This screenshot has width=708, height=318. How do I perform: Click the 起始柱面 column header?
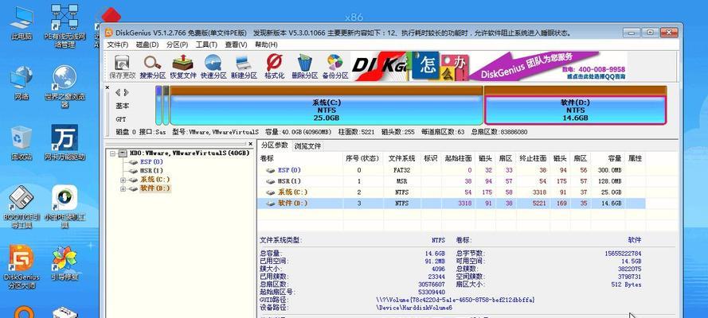(458, 158)
